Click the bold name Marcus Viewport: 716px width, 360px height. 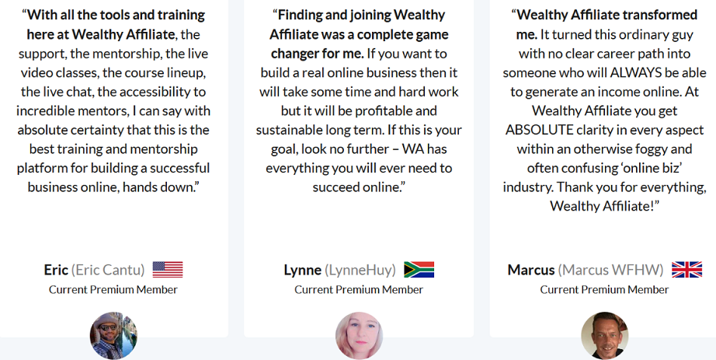click(x=531, y=270)
